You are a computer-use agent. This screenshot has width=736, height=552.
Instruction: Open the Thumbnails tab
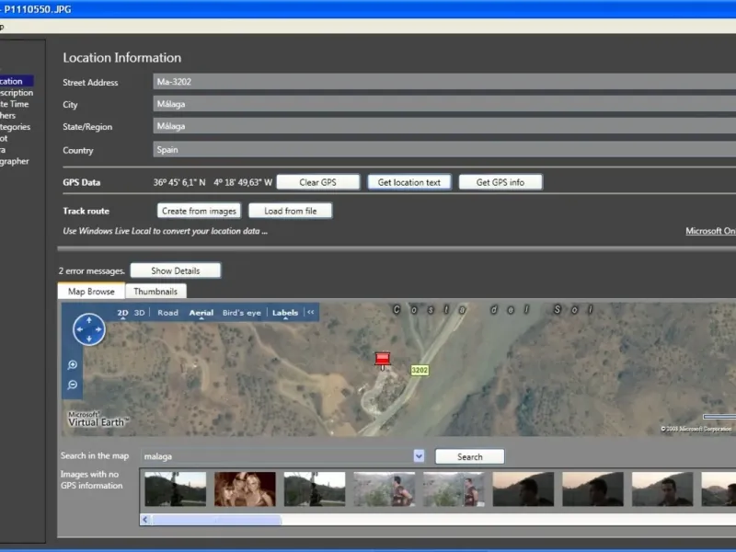155,292
